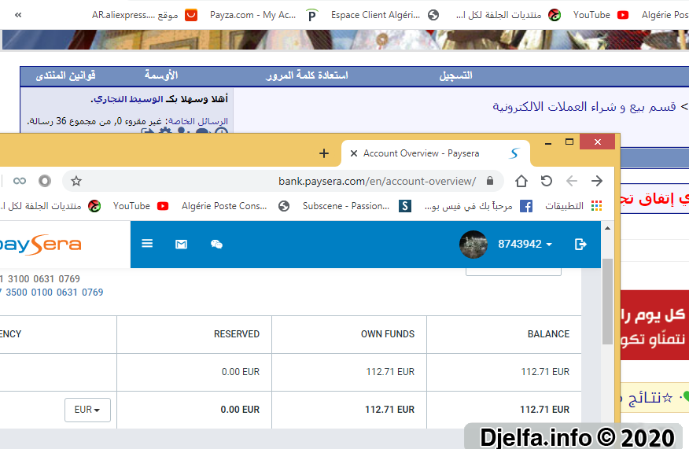
Task: Click the bookmark star icon in the address bar
Action: point(76,181)
